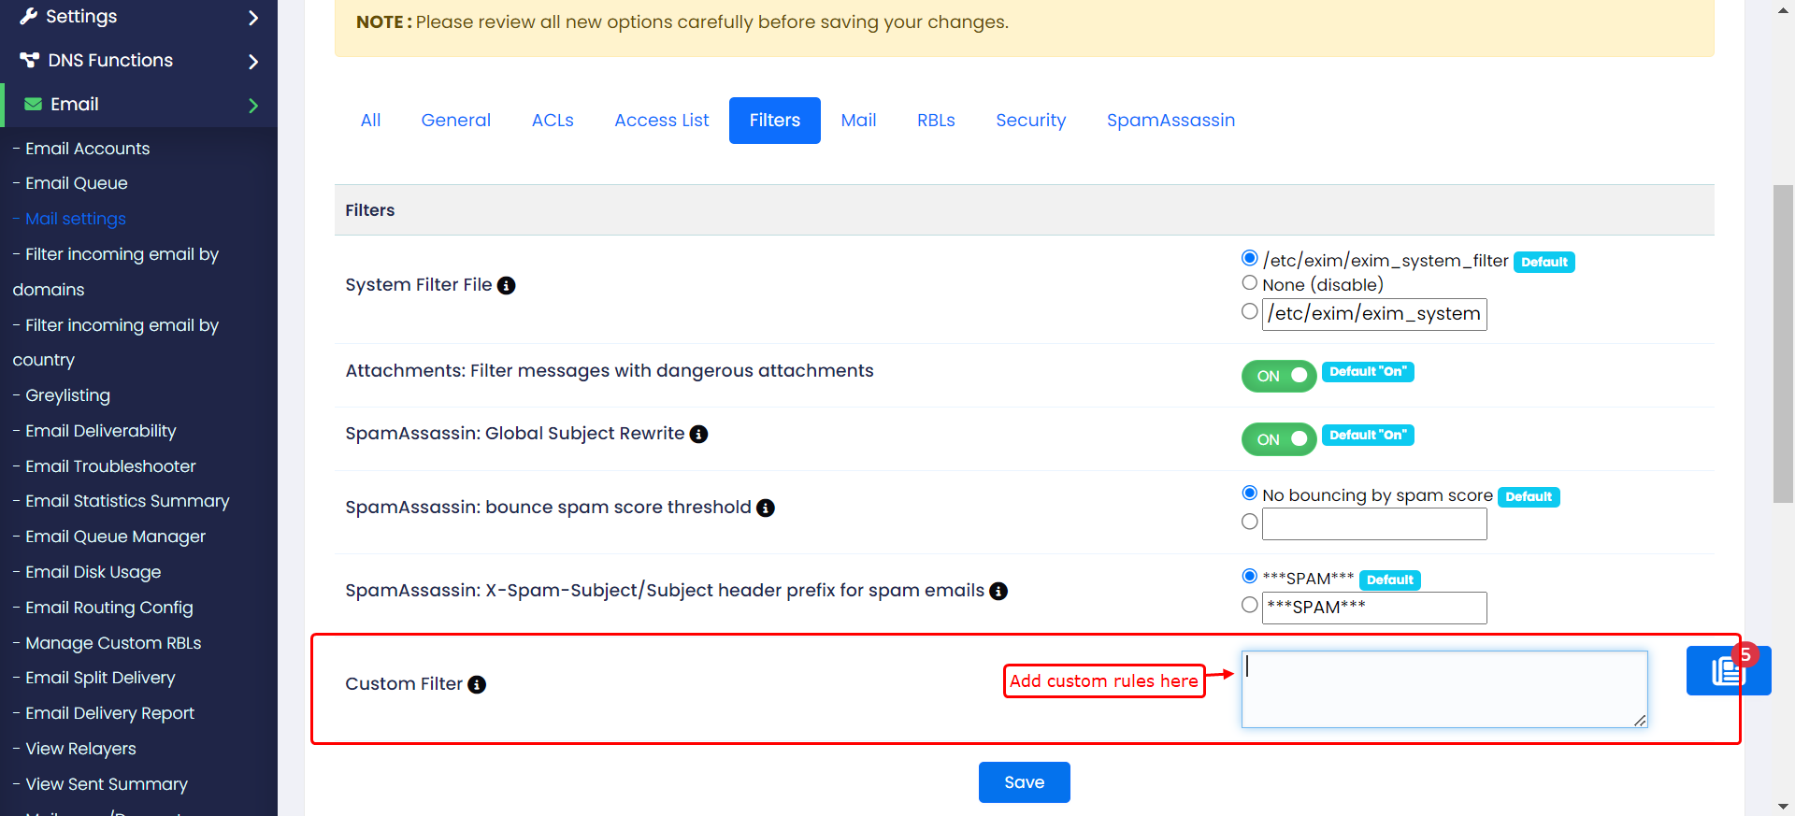1795x816 pixels.
Task: Open Email Split Delivery link
Action: pos(100,678)
